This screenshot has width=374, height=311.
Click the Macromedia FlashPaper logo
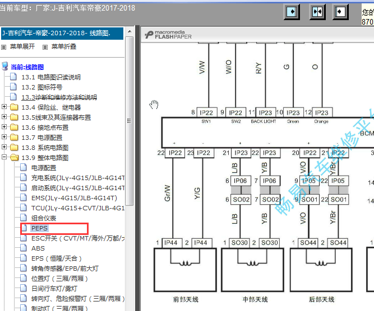168,35
